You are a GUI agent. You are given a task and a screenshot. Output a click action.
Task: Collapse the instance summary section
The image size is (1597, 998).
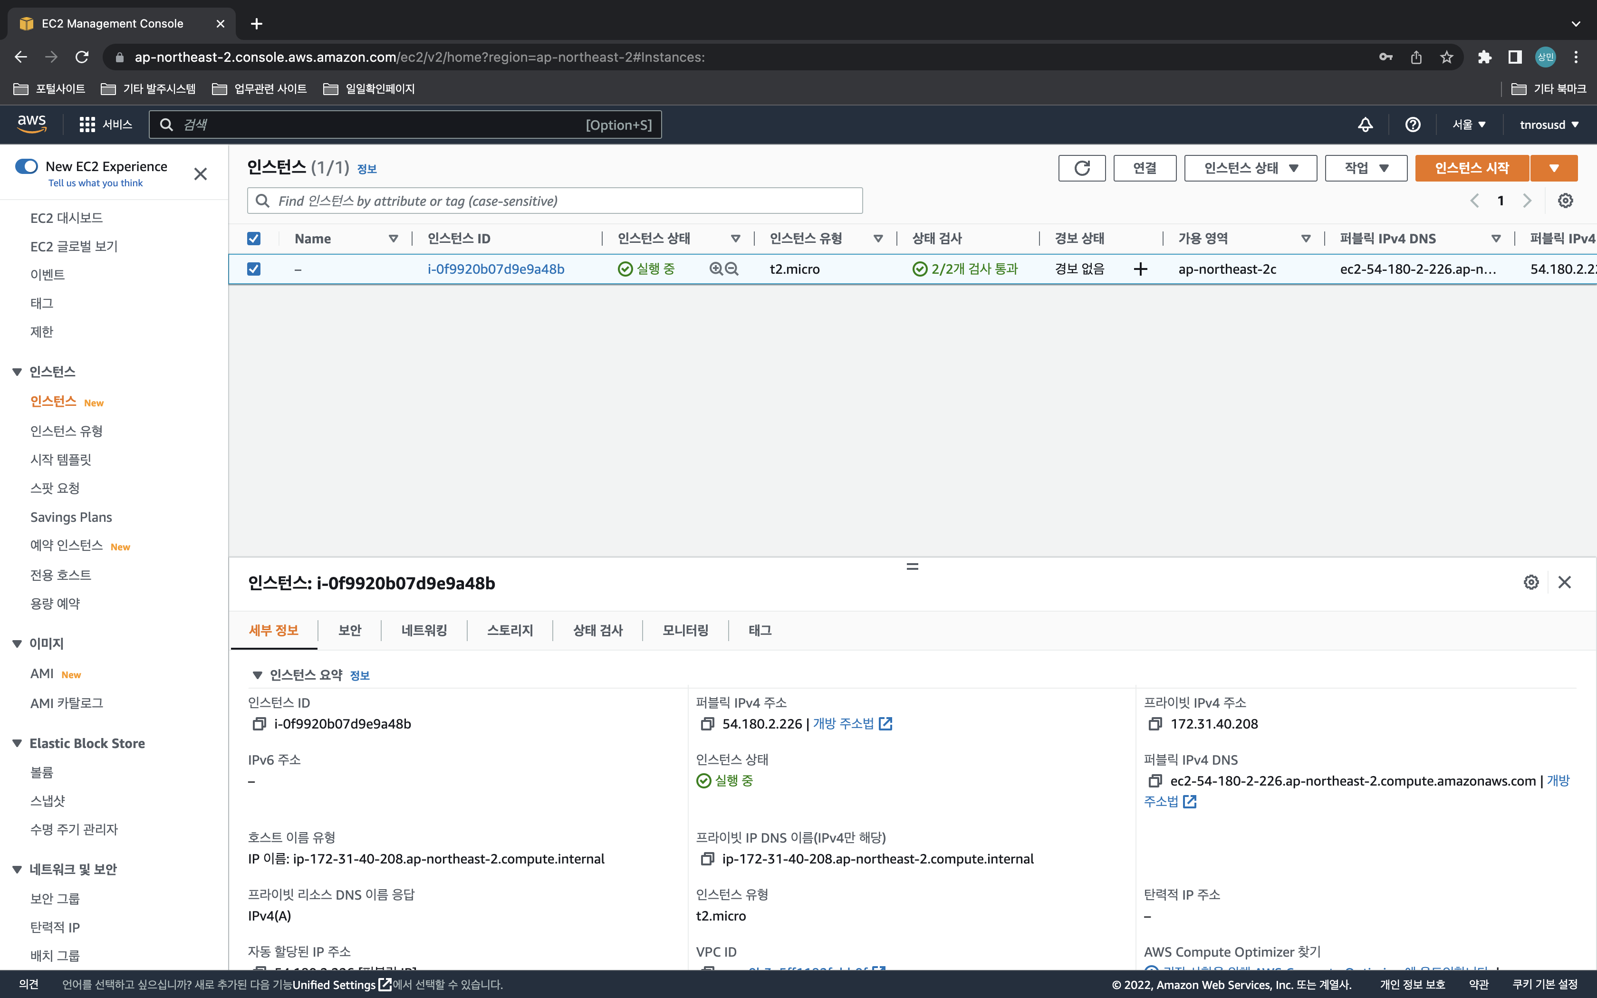coord(257,675)
